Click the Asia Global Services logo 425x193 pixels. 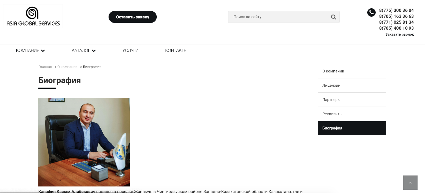click(x=33, y=16)
